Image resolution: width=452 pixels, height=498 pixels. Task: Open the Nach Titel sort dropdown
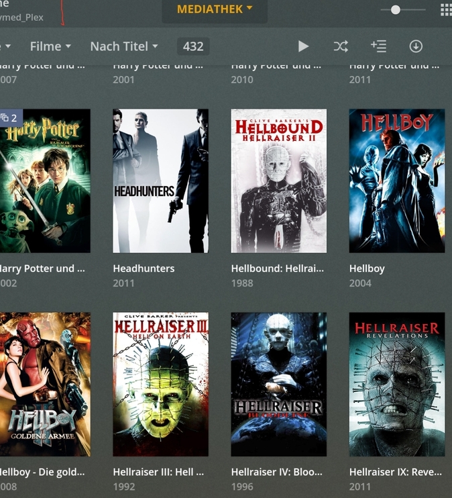click(124, 47)
